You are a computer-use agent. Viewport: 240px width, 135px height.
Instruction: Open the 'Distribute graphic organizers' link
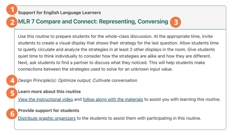click(x=47, y=118)
